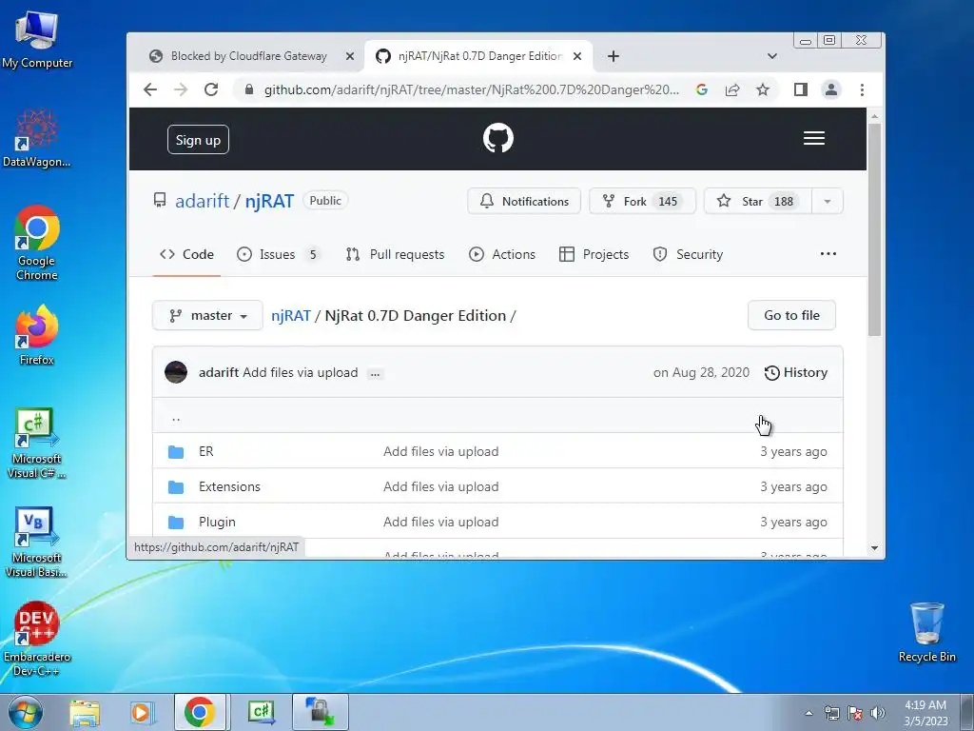The width and height of the screenshot is (974, 731).
Task: Click the njRAT breadcrumb link
Action: coord(291,316)
